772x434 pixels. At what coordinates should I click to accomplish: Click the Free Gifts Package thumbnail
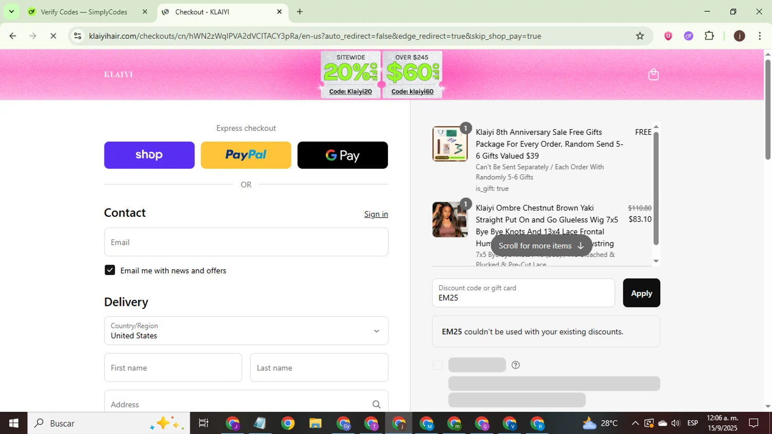pos(450,144)
